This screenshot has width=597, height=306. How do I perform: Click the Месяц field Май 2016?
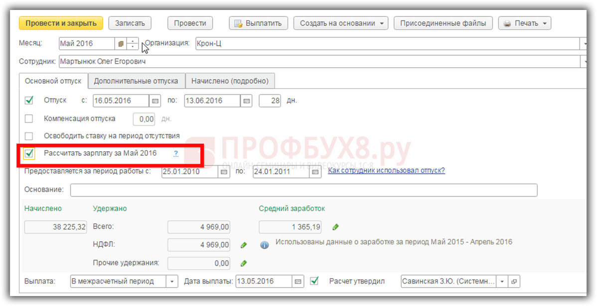click(87, 44)
